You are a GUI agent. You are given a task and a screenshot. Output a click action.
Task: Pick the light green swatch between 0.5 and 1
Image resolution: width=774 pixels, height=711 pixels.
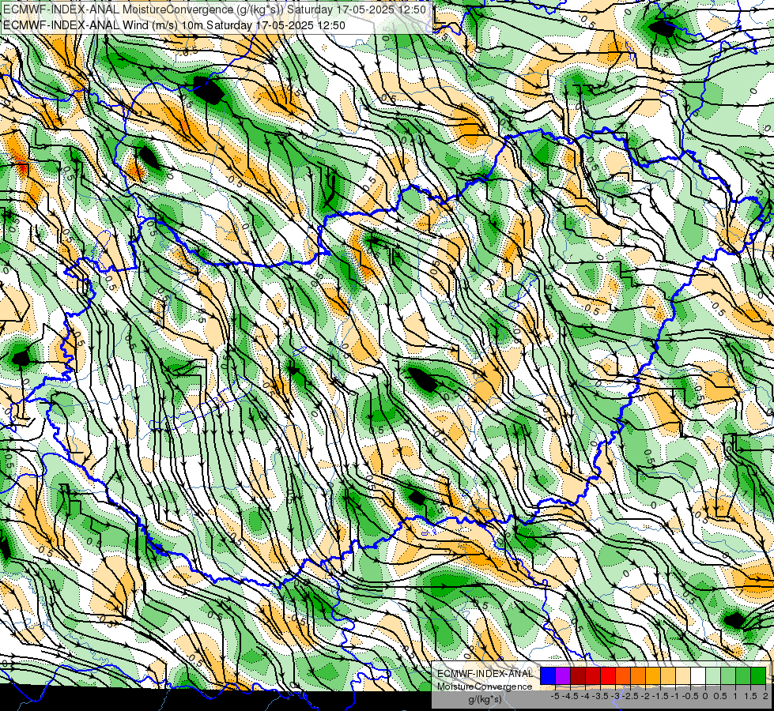(728, 676)
